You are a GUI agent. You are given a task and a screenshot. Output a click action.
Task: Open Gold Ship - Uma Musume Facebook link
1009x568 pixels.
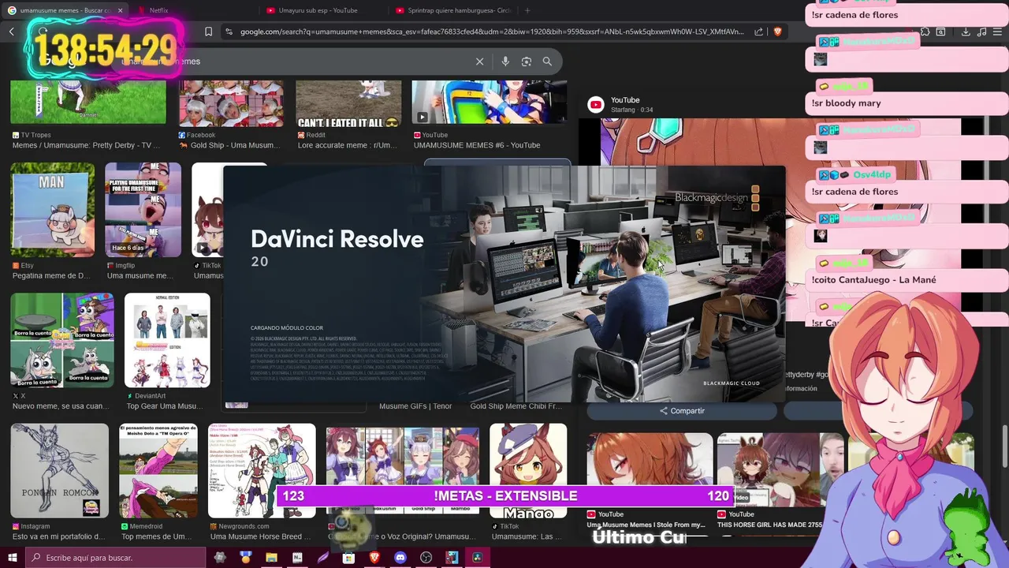[229, 145]
